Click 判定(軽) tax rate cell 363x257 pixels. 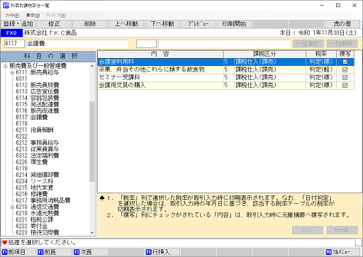point(321,69)
